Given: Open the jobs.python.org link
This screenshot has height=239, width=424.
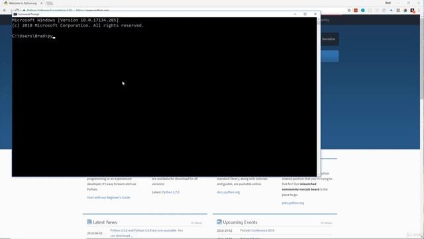Looking at the screenshot, I should (x=293, y=202).
